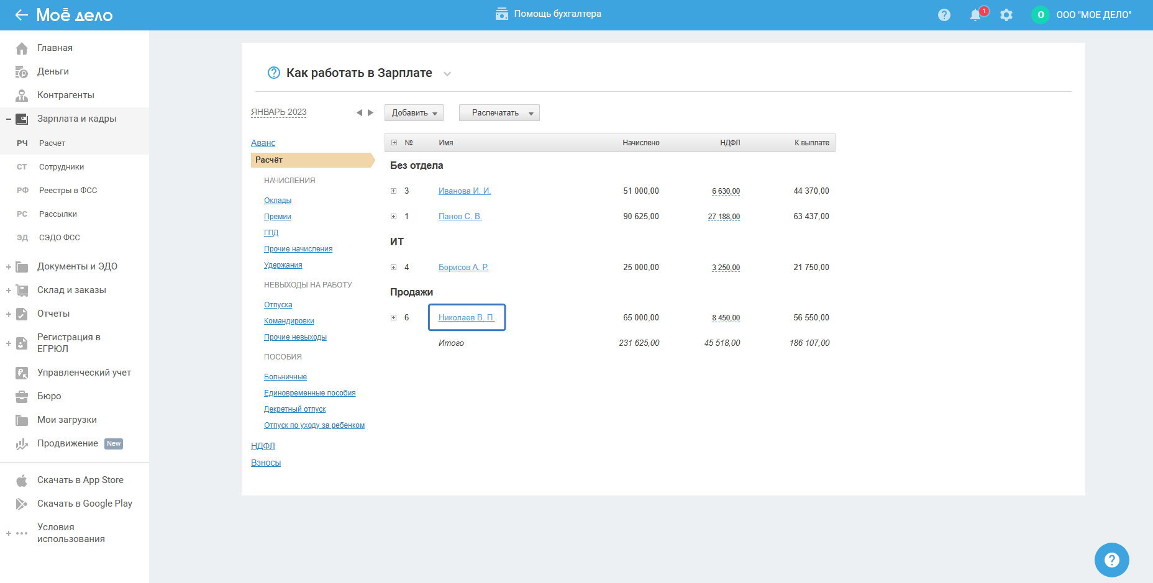Click the help question mark in header
This screenshot has height=583, width=1153.
(944, 15)
